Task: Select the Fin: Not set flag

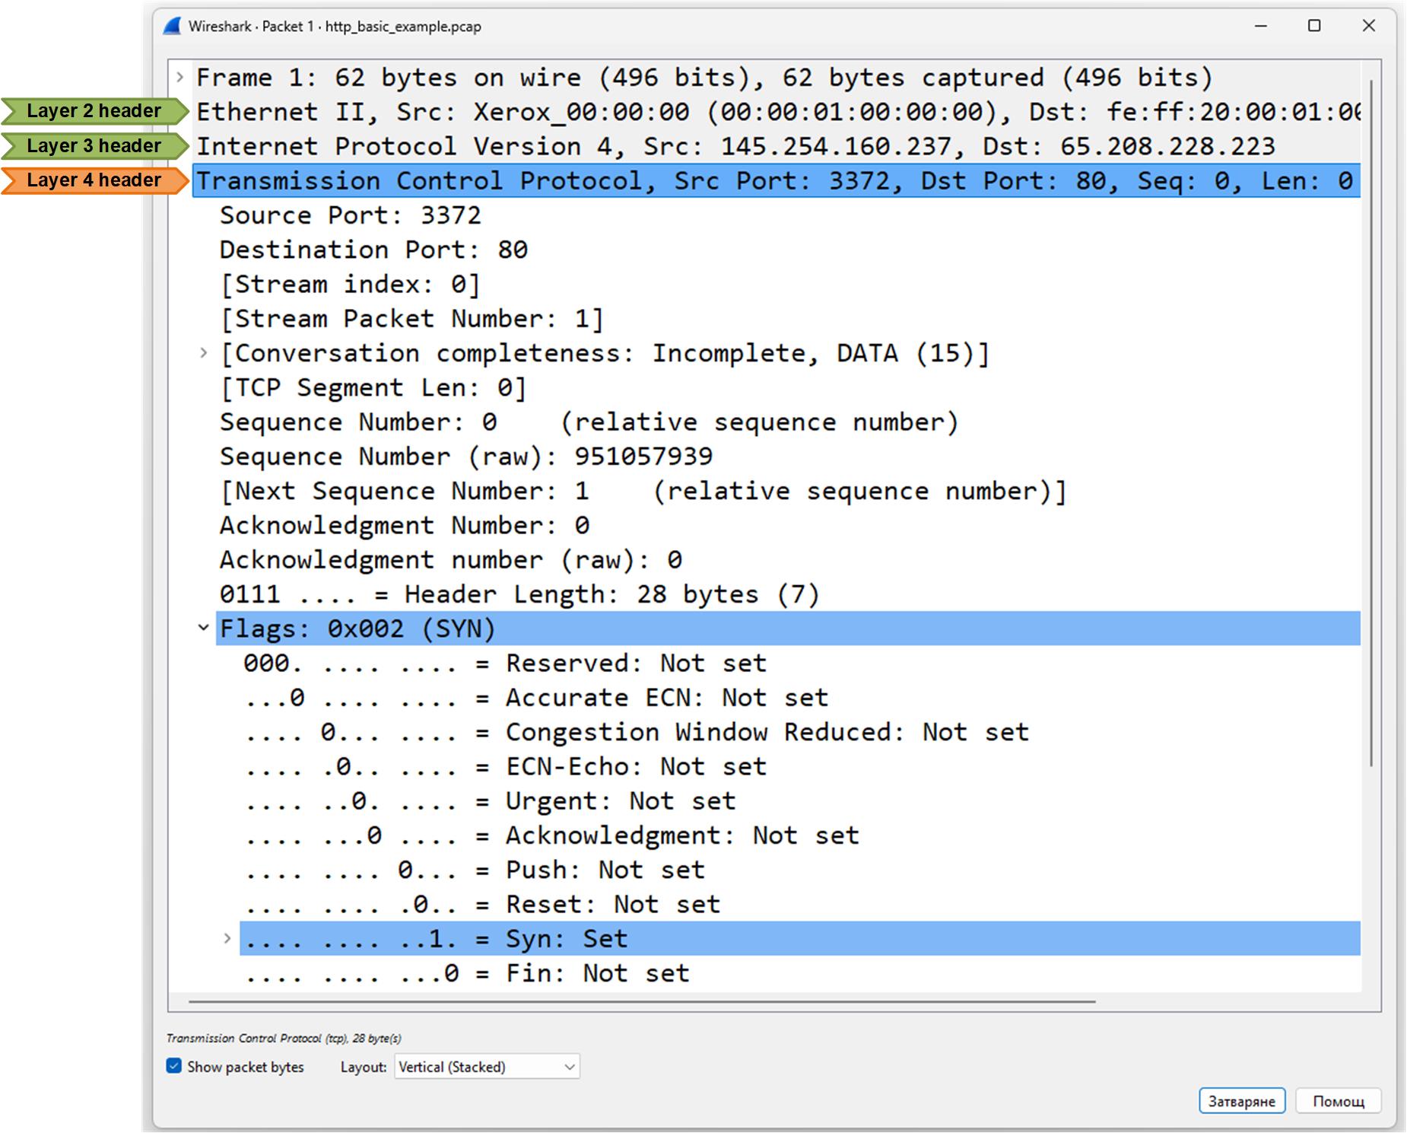Action: (467, 973)
